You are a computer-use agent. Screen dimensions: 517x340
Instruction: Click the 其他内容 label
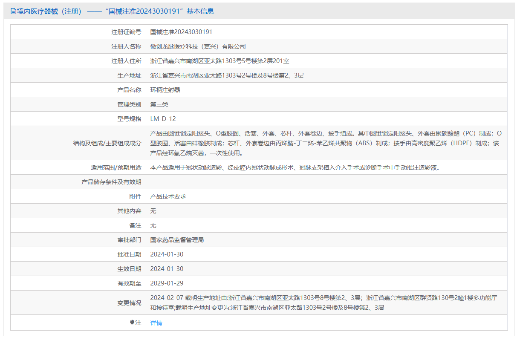coord(129,211)
